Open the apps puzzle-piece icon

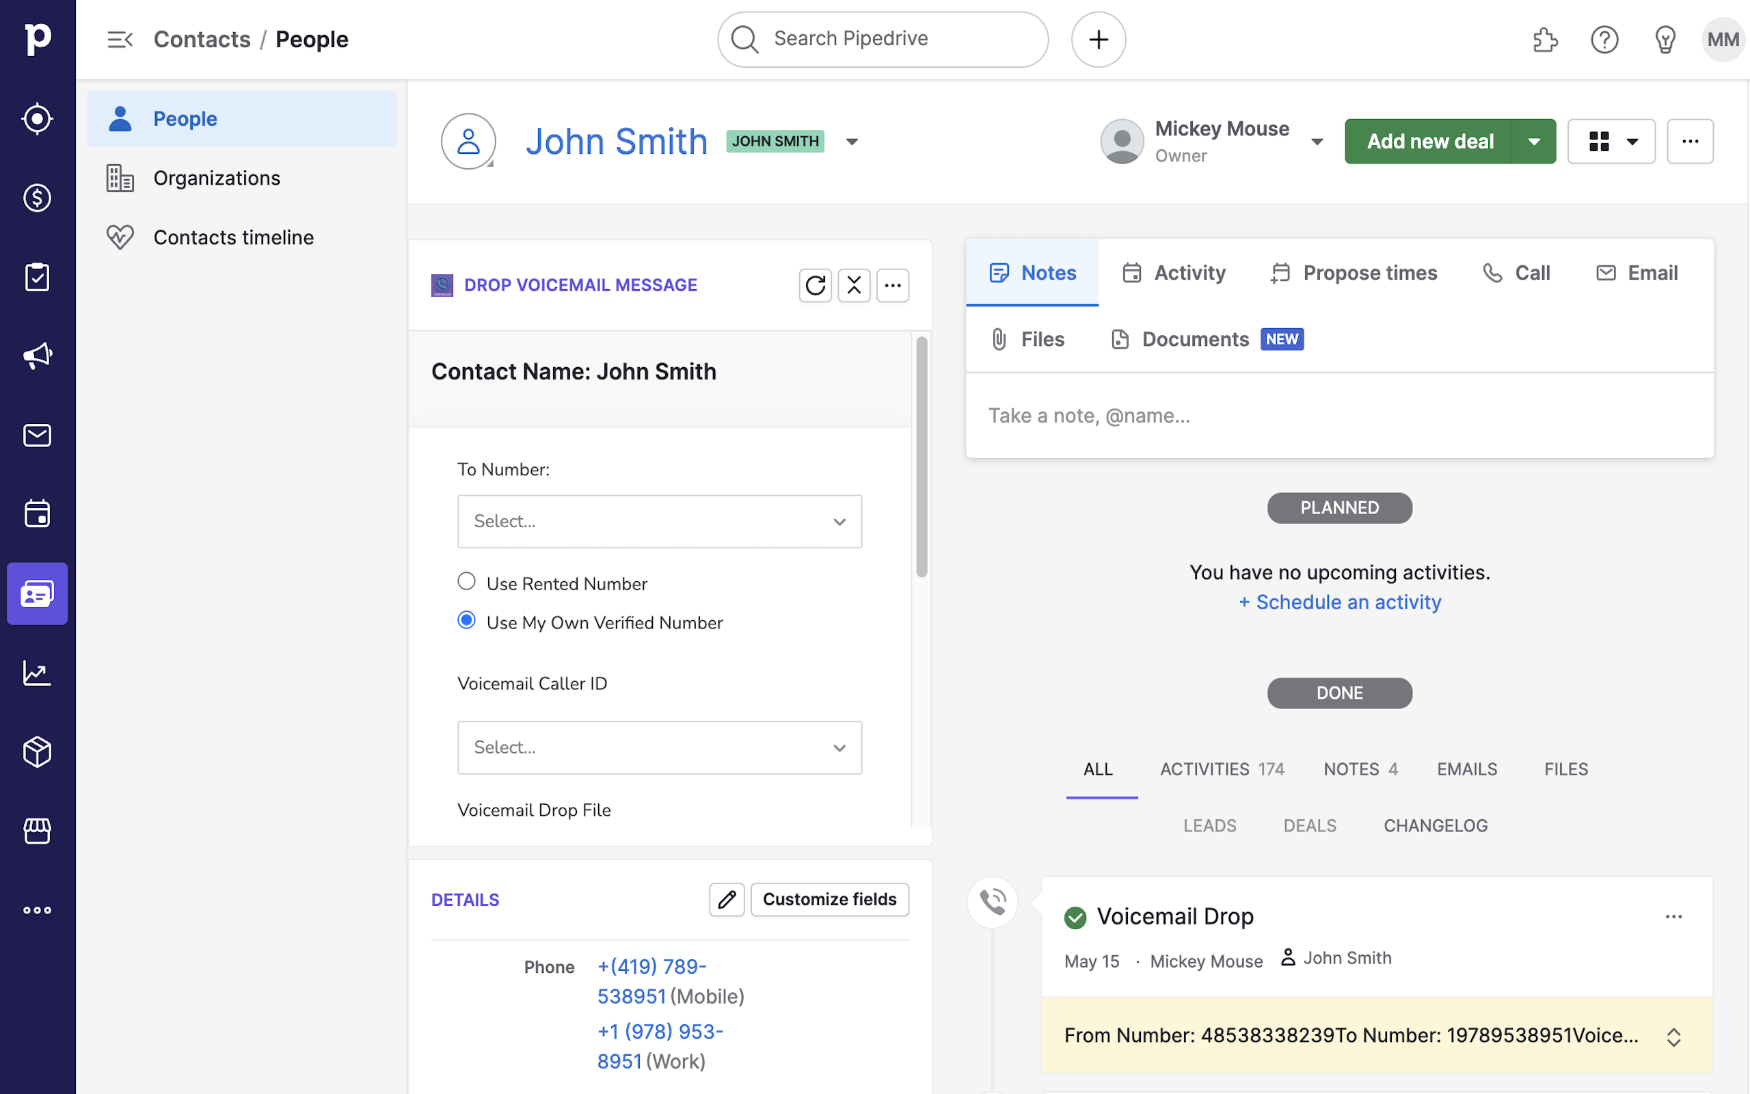tap(1546, 39)
